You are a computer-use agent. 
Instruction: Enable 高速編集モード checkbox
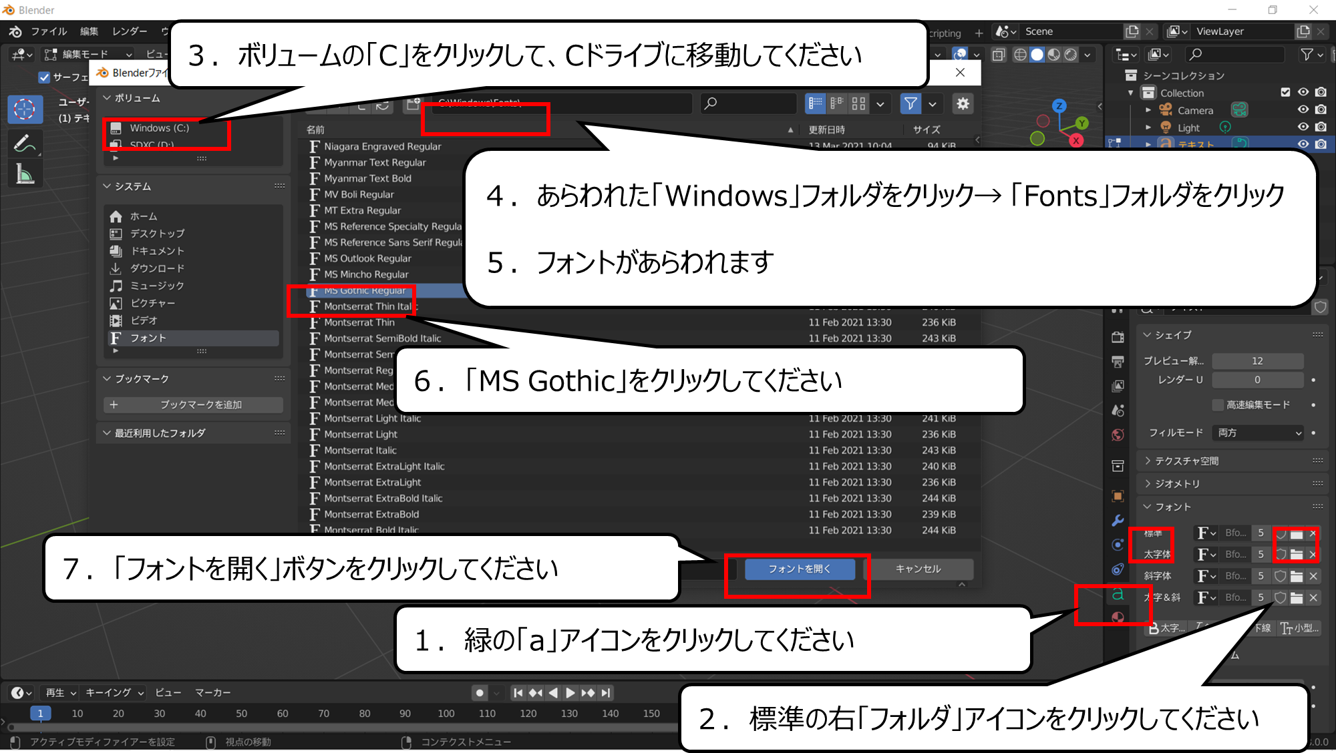coord(1217,405)
